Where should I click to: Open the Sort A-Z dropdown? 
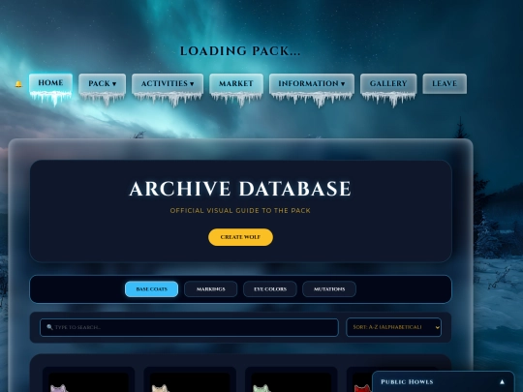pos(393,327)
